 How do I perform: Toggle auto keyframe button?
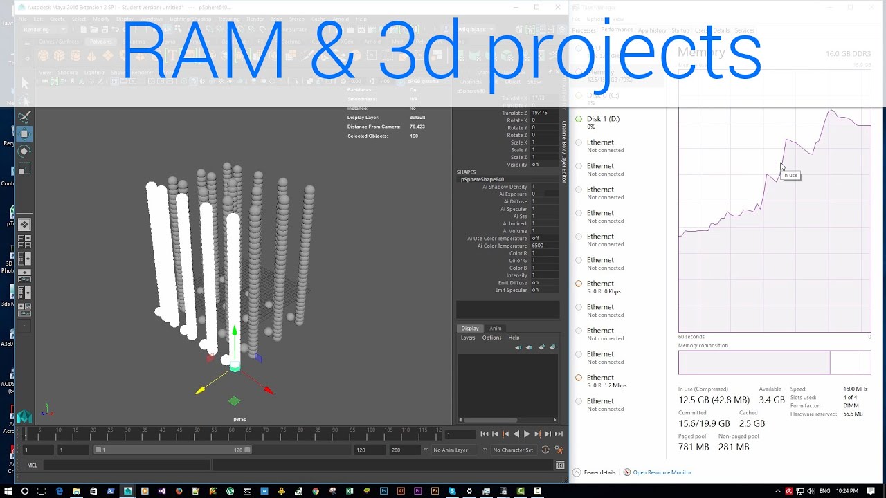coord(545,450)
